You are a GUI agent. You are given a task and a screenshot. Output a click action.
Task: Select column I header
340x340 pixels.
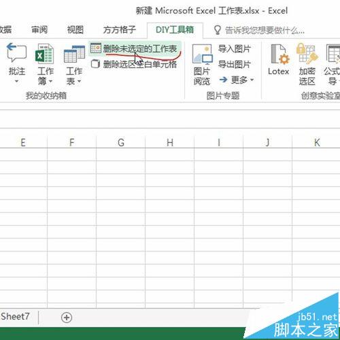[219, 142]
